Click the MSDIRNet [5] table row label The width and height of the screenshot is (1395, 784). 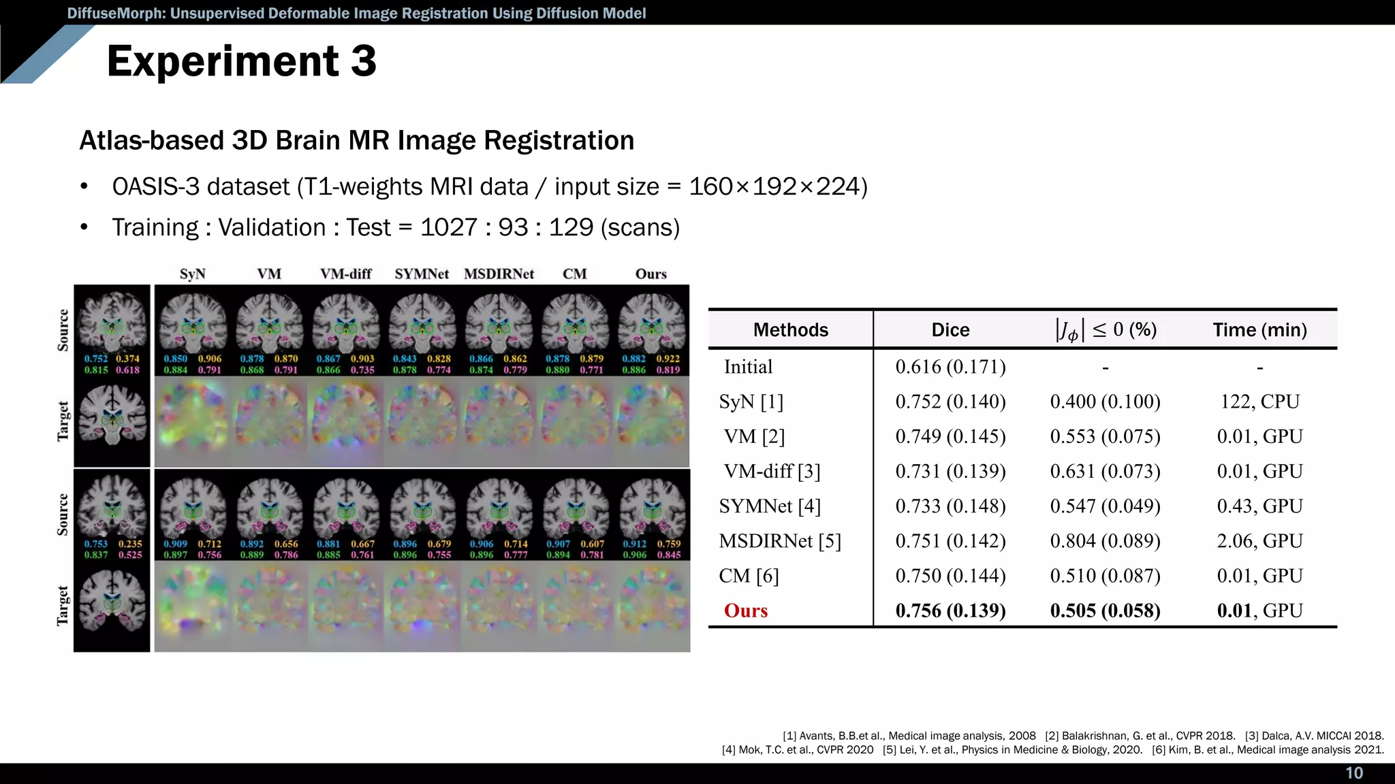[780, 541]
